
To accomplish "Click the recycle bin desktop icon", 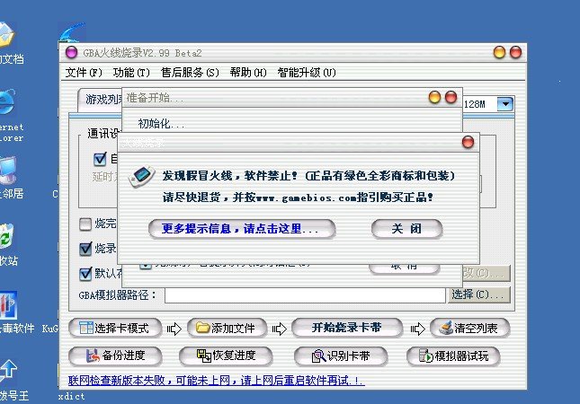I will (x=6, y=236).
